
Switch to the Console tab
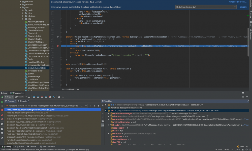click(20, 97)
